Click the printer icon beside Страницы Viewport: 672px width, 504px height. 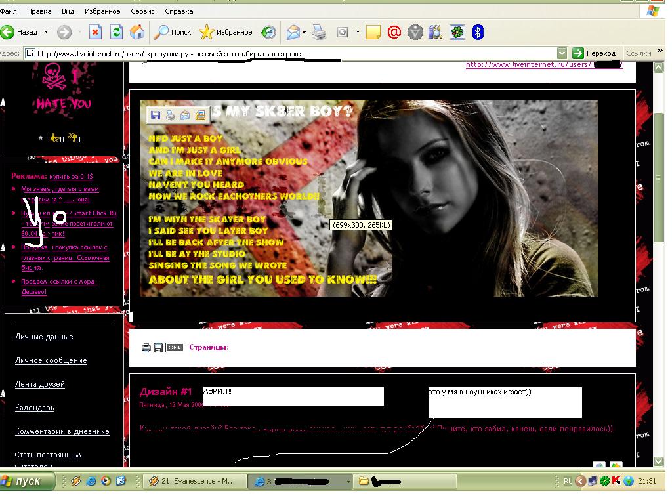click(146, 348)
